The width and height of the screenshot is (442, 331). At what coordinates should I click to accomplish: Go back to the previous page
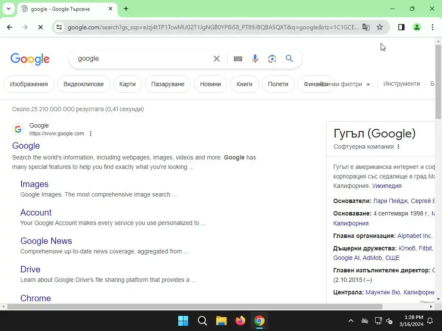tap(9, 27)
